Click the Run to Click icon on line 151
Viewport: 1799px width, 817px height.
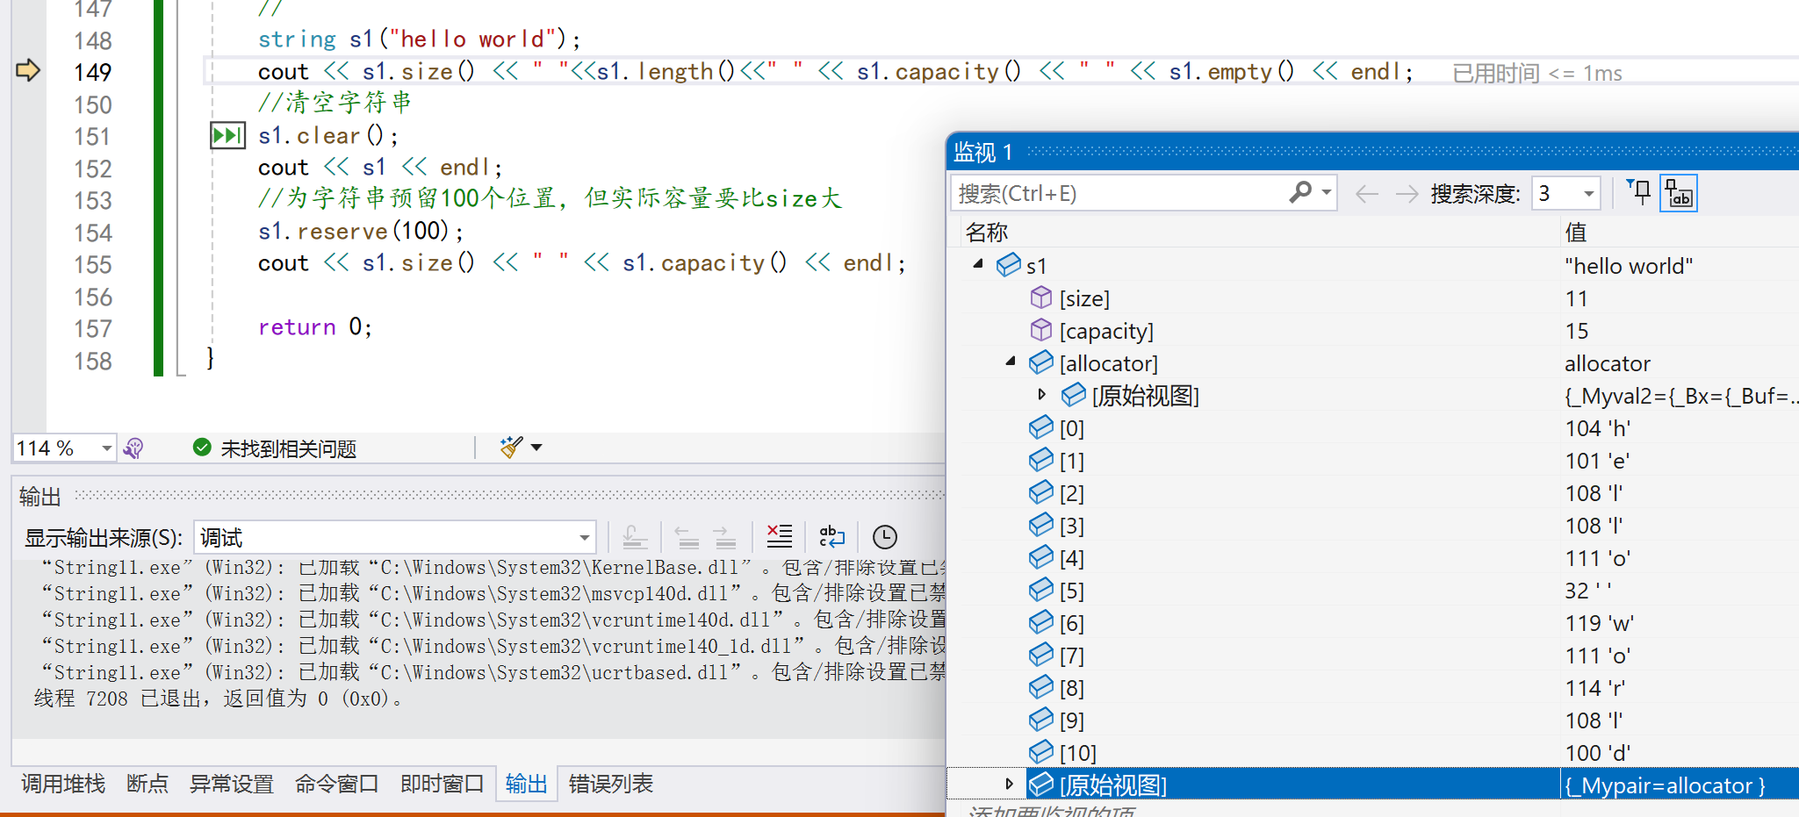tap(227, 135)
